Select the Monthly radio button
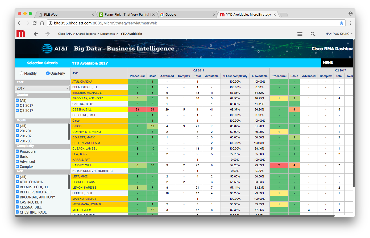 (22, 73)
